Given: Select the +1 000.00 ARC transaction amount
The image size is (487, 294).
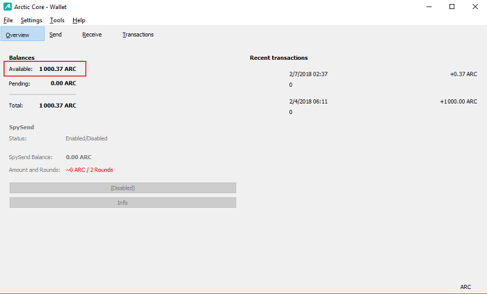Looking at the screenshot, I should coord(458,101).
